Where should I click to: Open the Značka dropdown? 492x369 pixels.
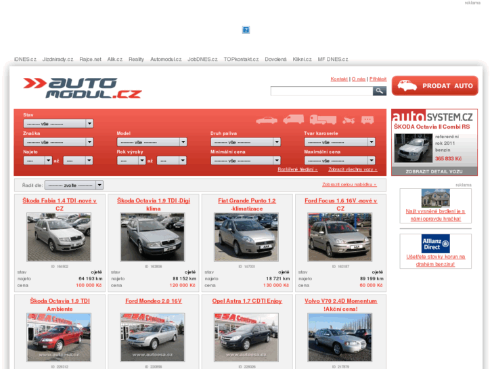[x=58, y=142]
